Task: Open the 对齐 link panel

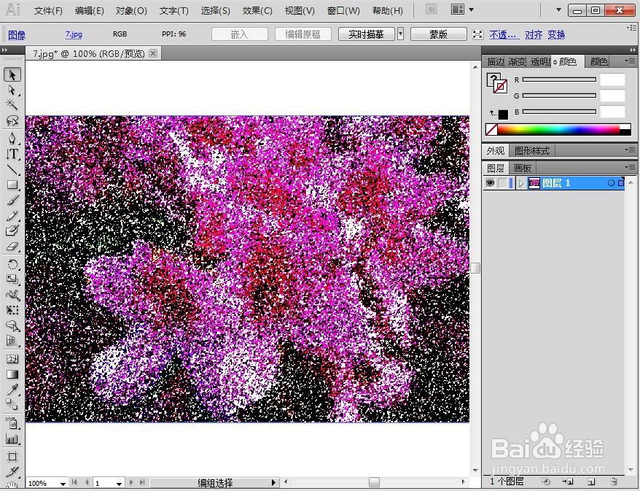Action: (533, 35)
